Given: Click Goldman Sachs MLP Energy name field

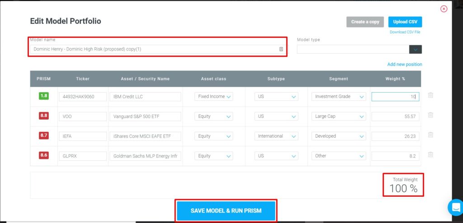Looking at the screenshot, I should pos(145,156).
